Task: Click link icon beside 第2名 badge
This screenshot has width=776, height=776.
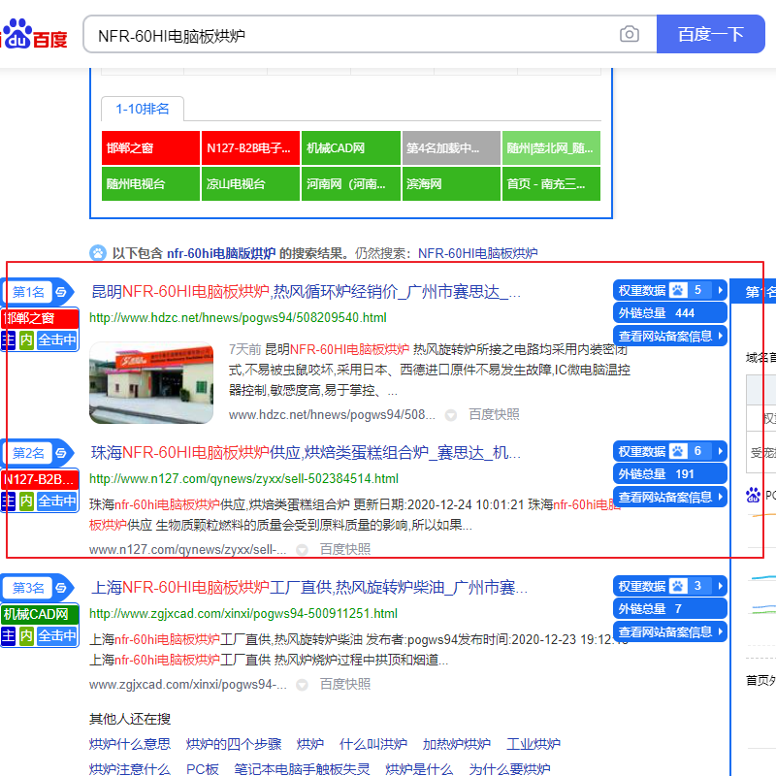Action: [x=61, y=453]
